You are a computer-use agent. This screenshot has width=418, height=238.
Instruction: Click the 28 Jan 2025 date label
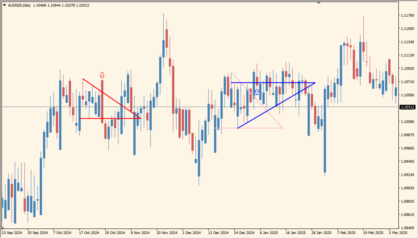(321, 233)
